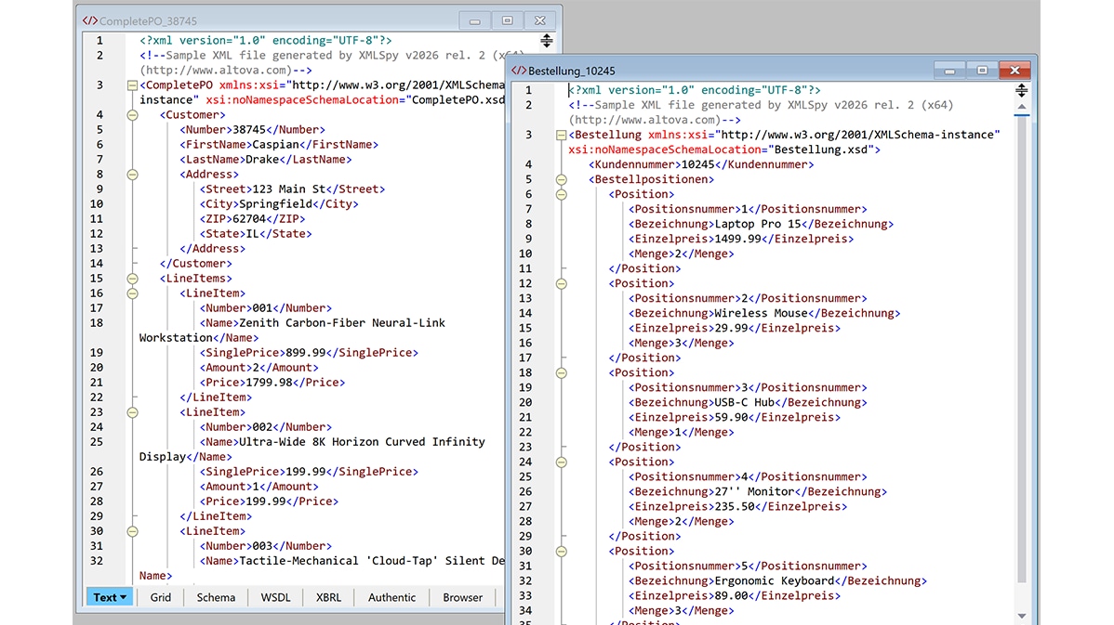1114x625 pixels.
Task: Open the Text view dropdown tab
Action: (x=110, y=597)
